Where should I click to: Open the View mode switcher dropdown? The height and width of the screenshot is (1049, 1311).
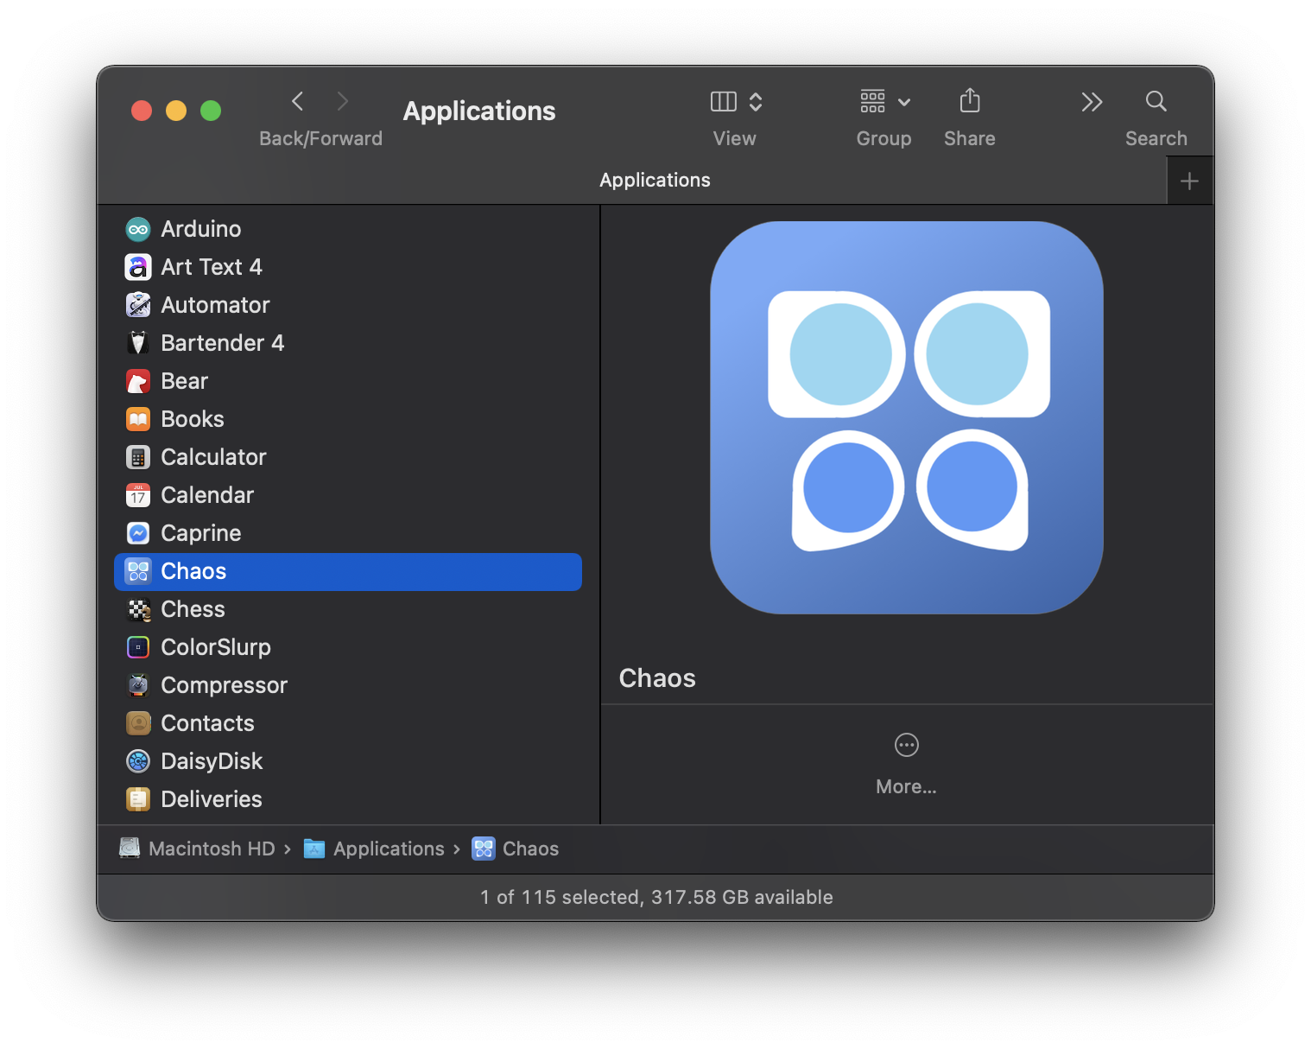(x=735, y=102)
